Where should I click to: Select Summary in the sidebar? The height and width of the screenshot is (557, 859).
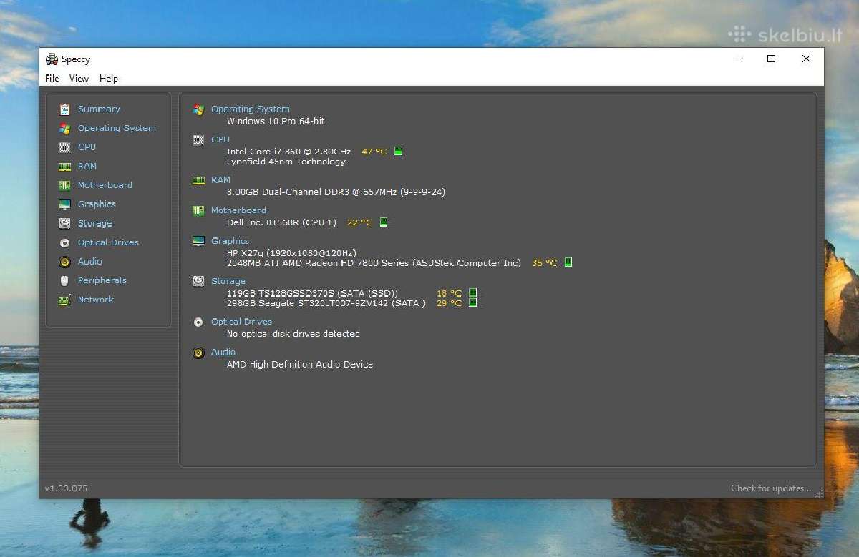99,109
